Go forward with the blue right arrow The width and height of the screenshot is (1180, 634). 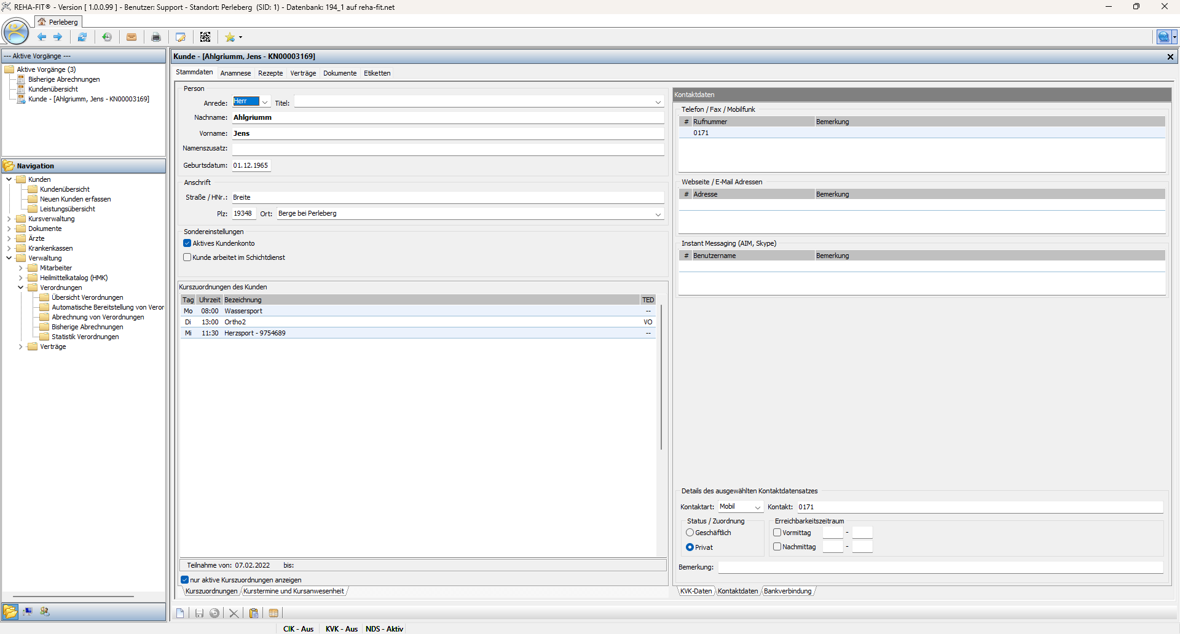pos(58,37)
